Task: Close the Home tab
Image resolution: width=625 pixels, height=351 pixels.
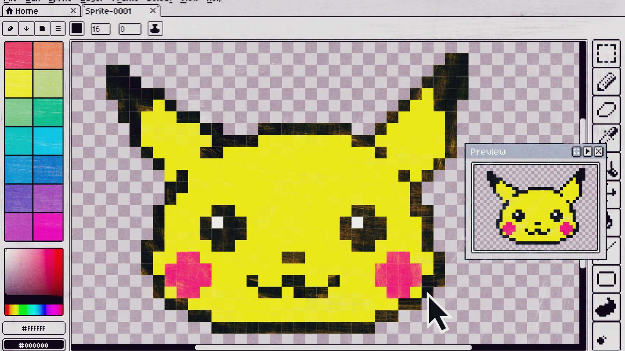Action: (x=73, y=11)
